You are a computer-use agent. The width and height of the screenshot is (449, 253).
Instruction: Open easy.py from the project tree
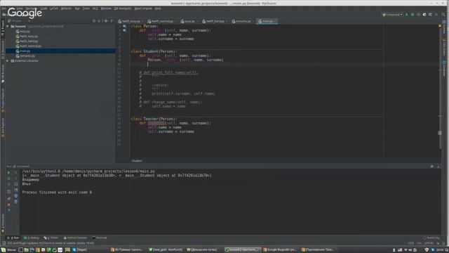25,32
